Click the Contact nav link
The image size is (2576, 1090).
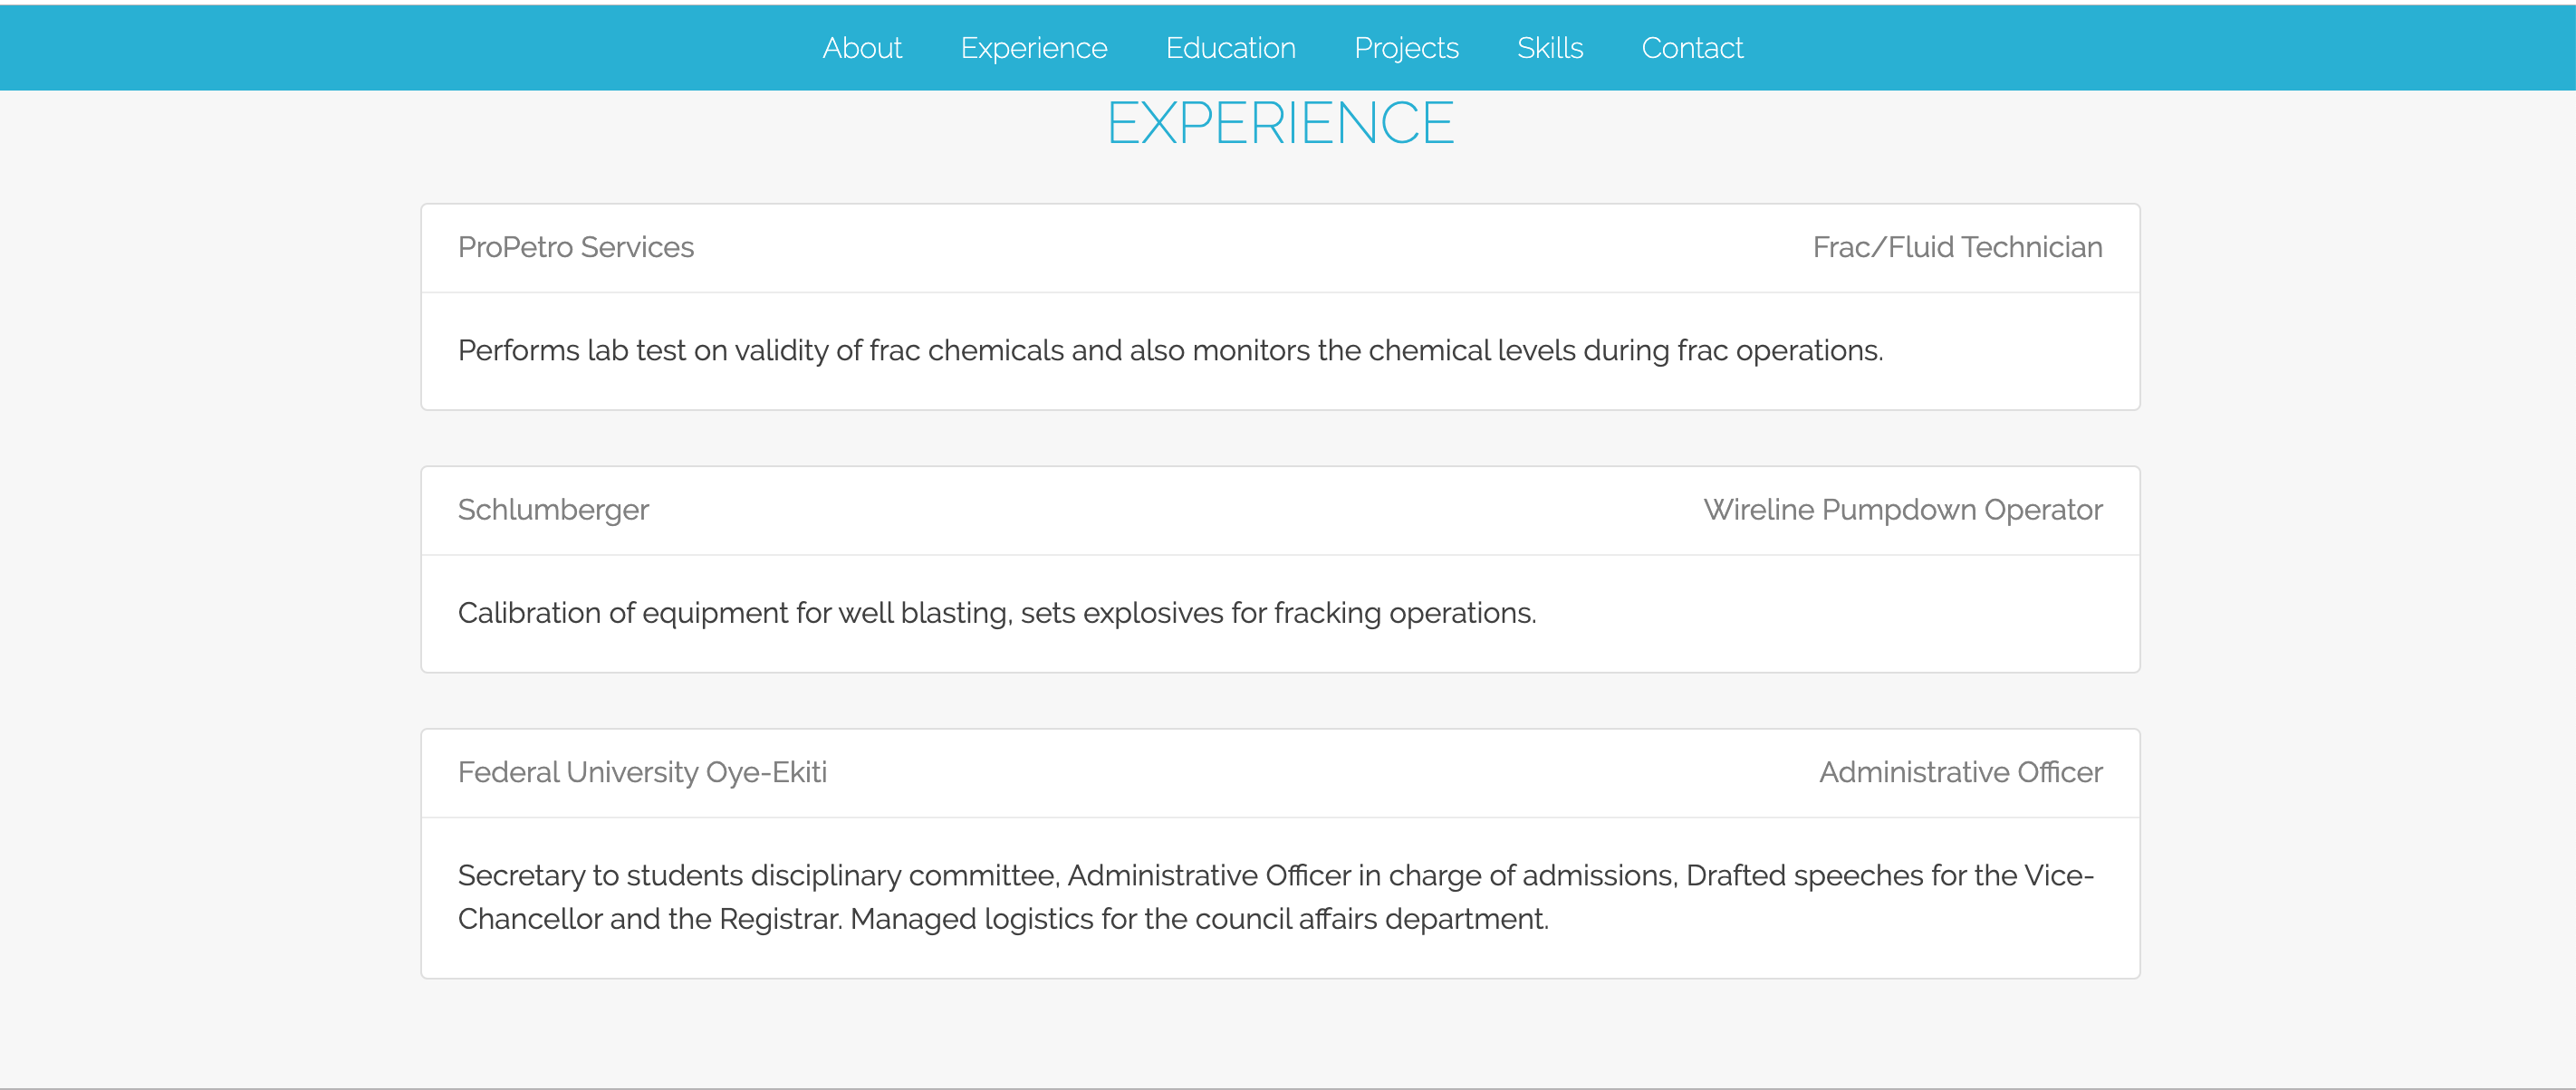tap(1692, 48)
